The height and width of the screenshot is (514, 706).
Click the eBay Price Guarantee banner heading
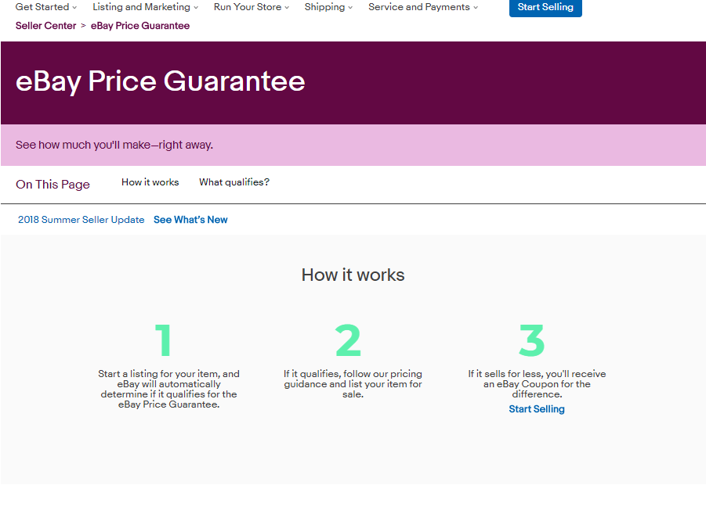161,81
